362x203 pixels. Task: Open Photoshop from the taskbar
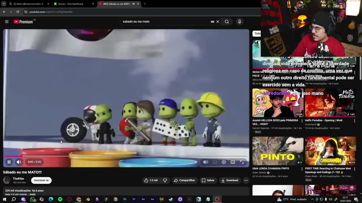pos(125,199)
